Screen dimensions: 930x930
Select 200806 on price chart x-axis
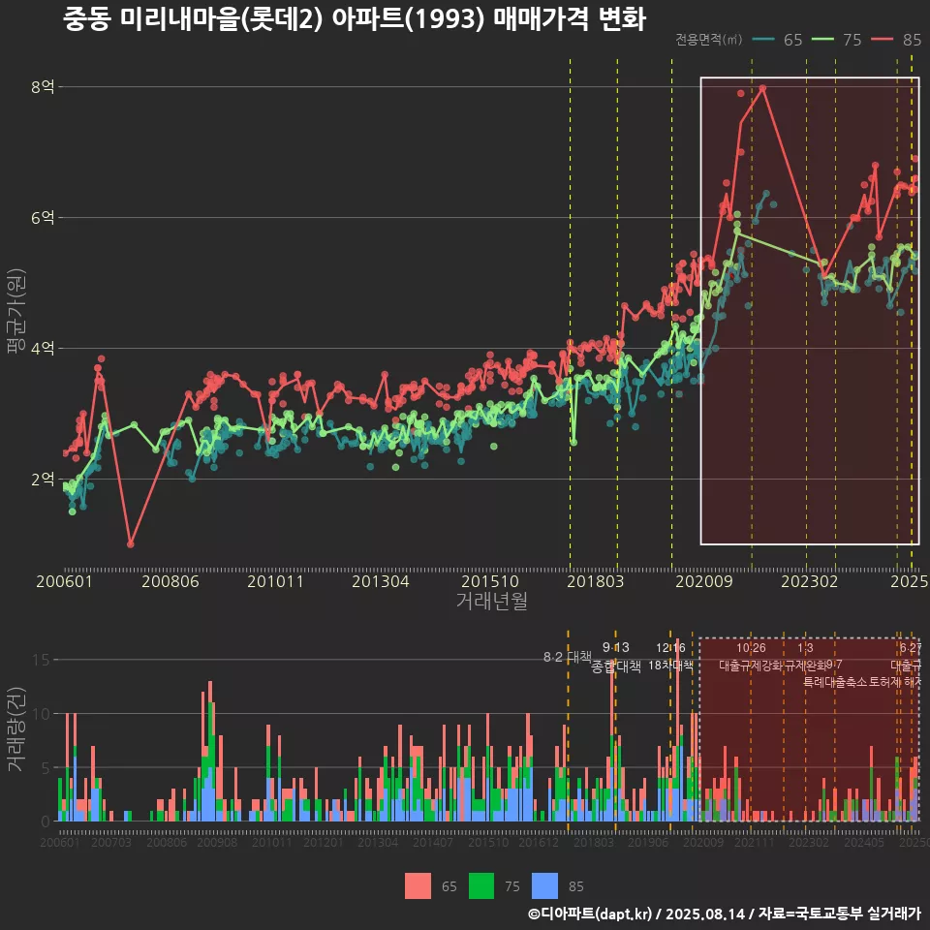[170, 581]
